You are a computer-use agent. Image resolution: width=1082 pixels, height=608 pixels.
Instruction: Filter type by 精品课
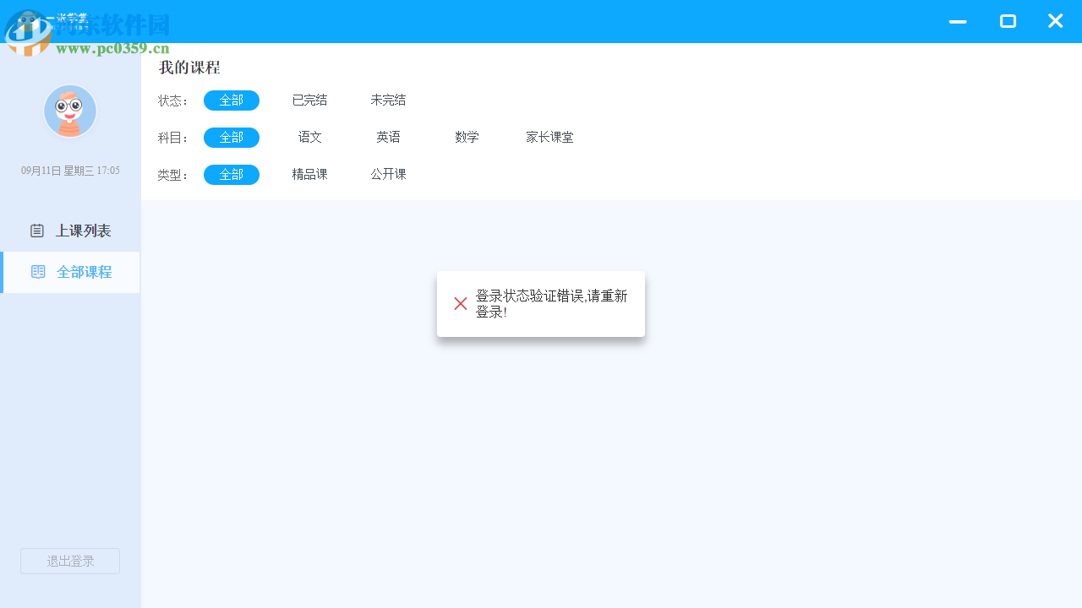pos(309,175)
